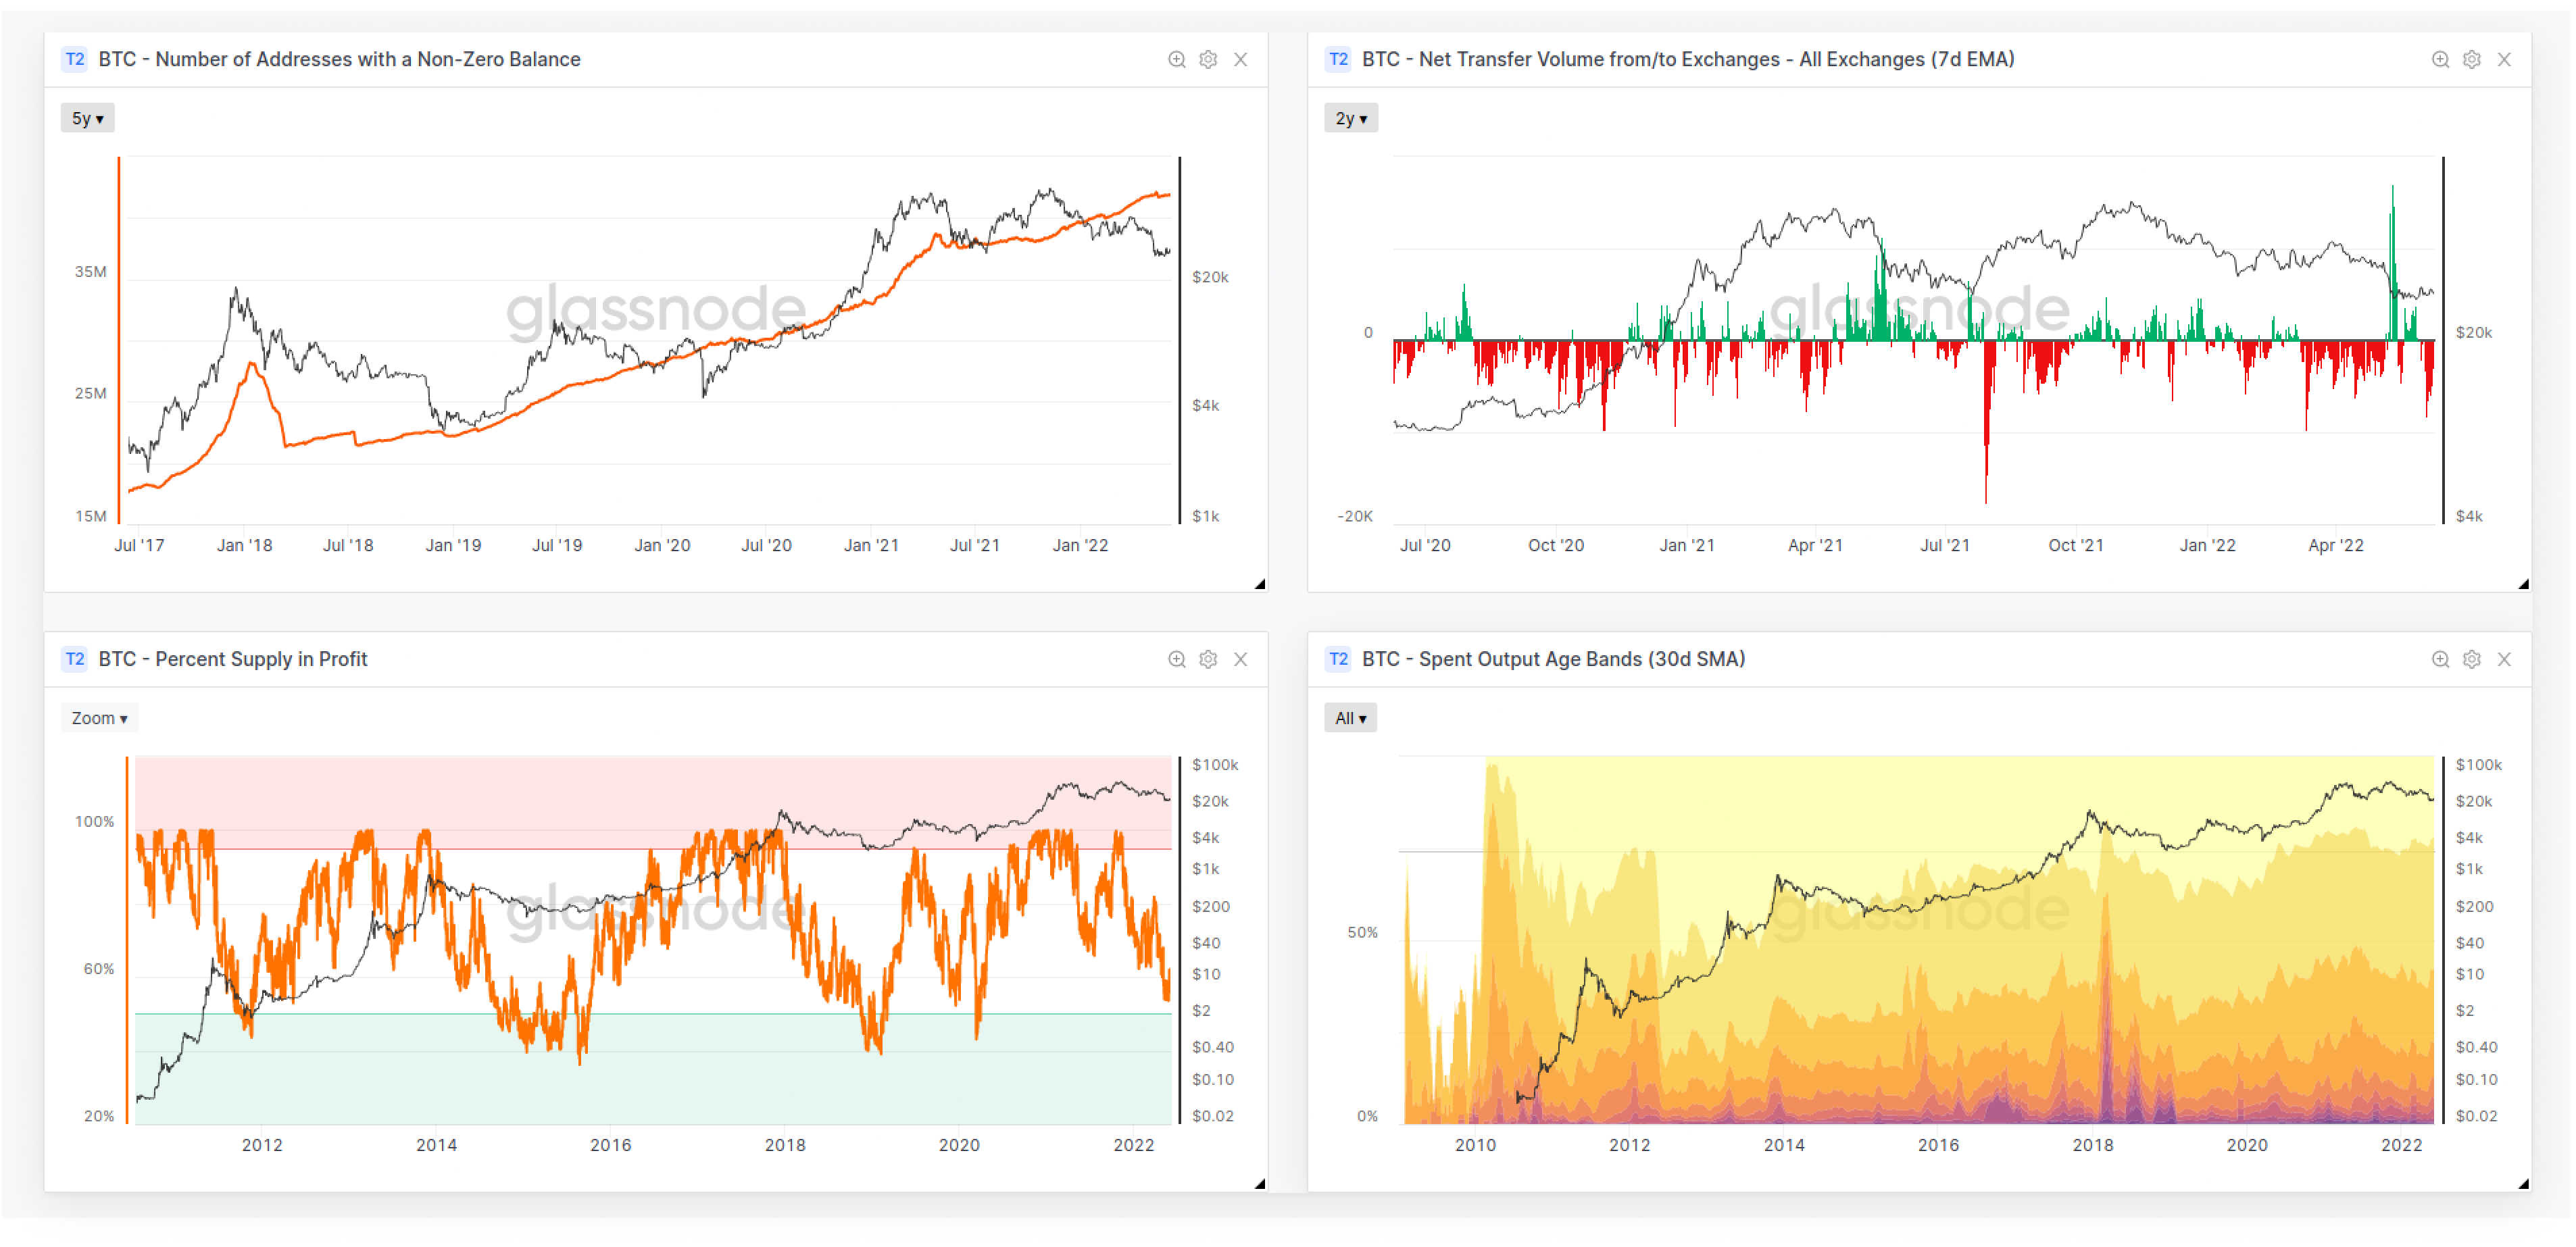The image size is (2576, 1247).
Task: Zoom the Percent Supply in Profit chart
Action: point(1176,659)
